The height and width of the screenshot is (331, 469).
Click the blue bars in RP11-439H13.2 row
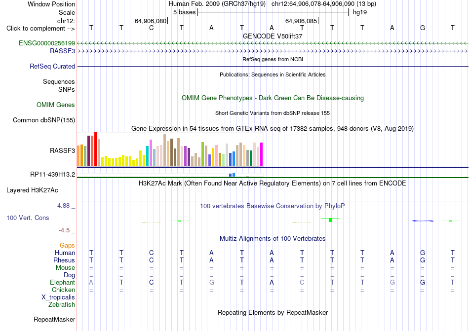point(232,175)
